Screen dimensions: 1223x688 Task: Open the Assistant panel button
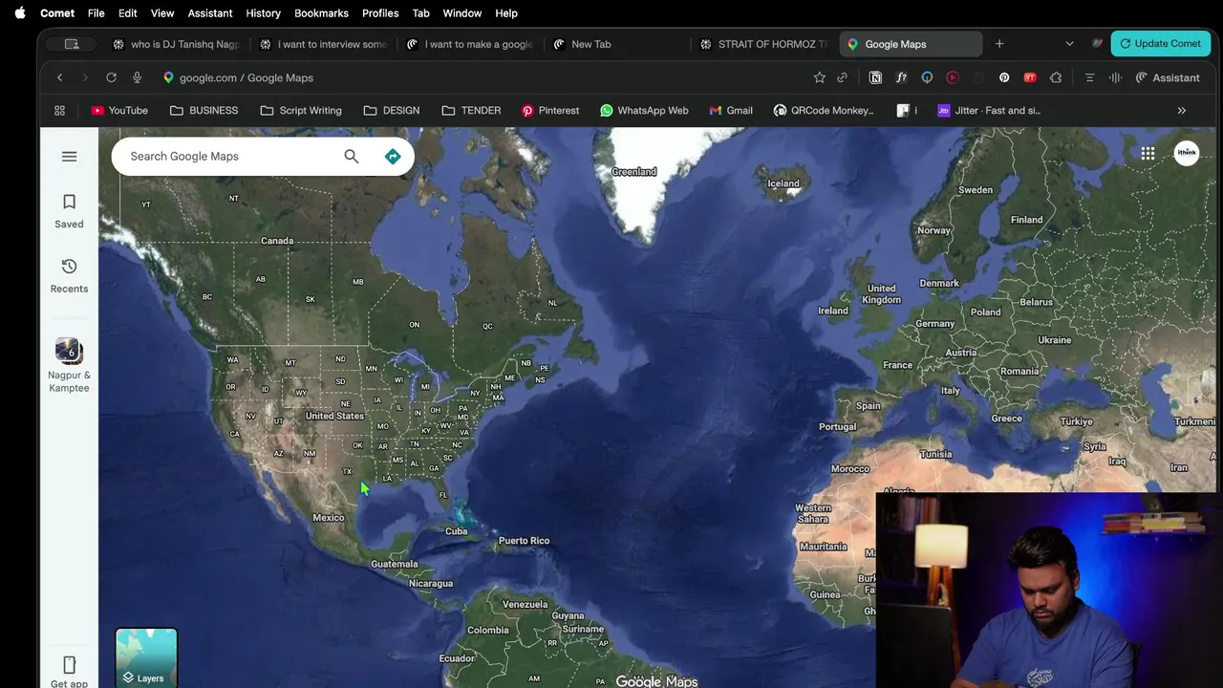(1167, 77)
